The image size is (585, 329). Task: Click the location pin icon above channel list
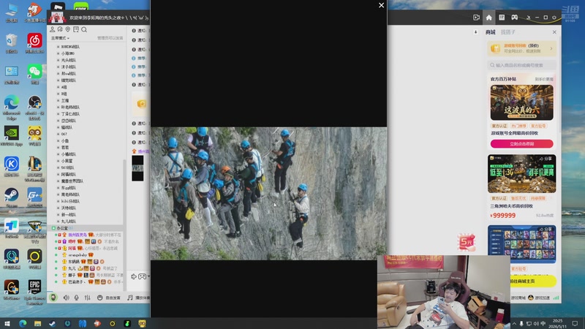tap(68, 29)
